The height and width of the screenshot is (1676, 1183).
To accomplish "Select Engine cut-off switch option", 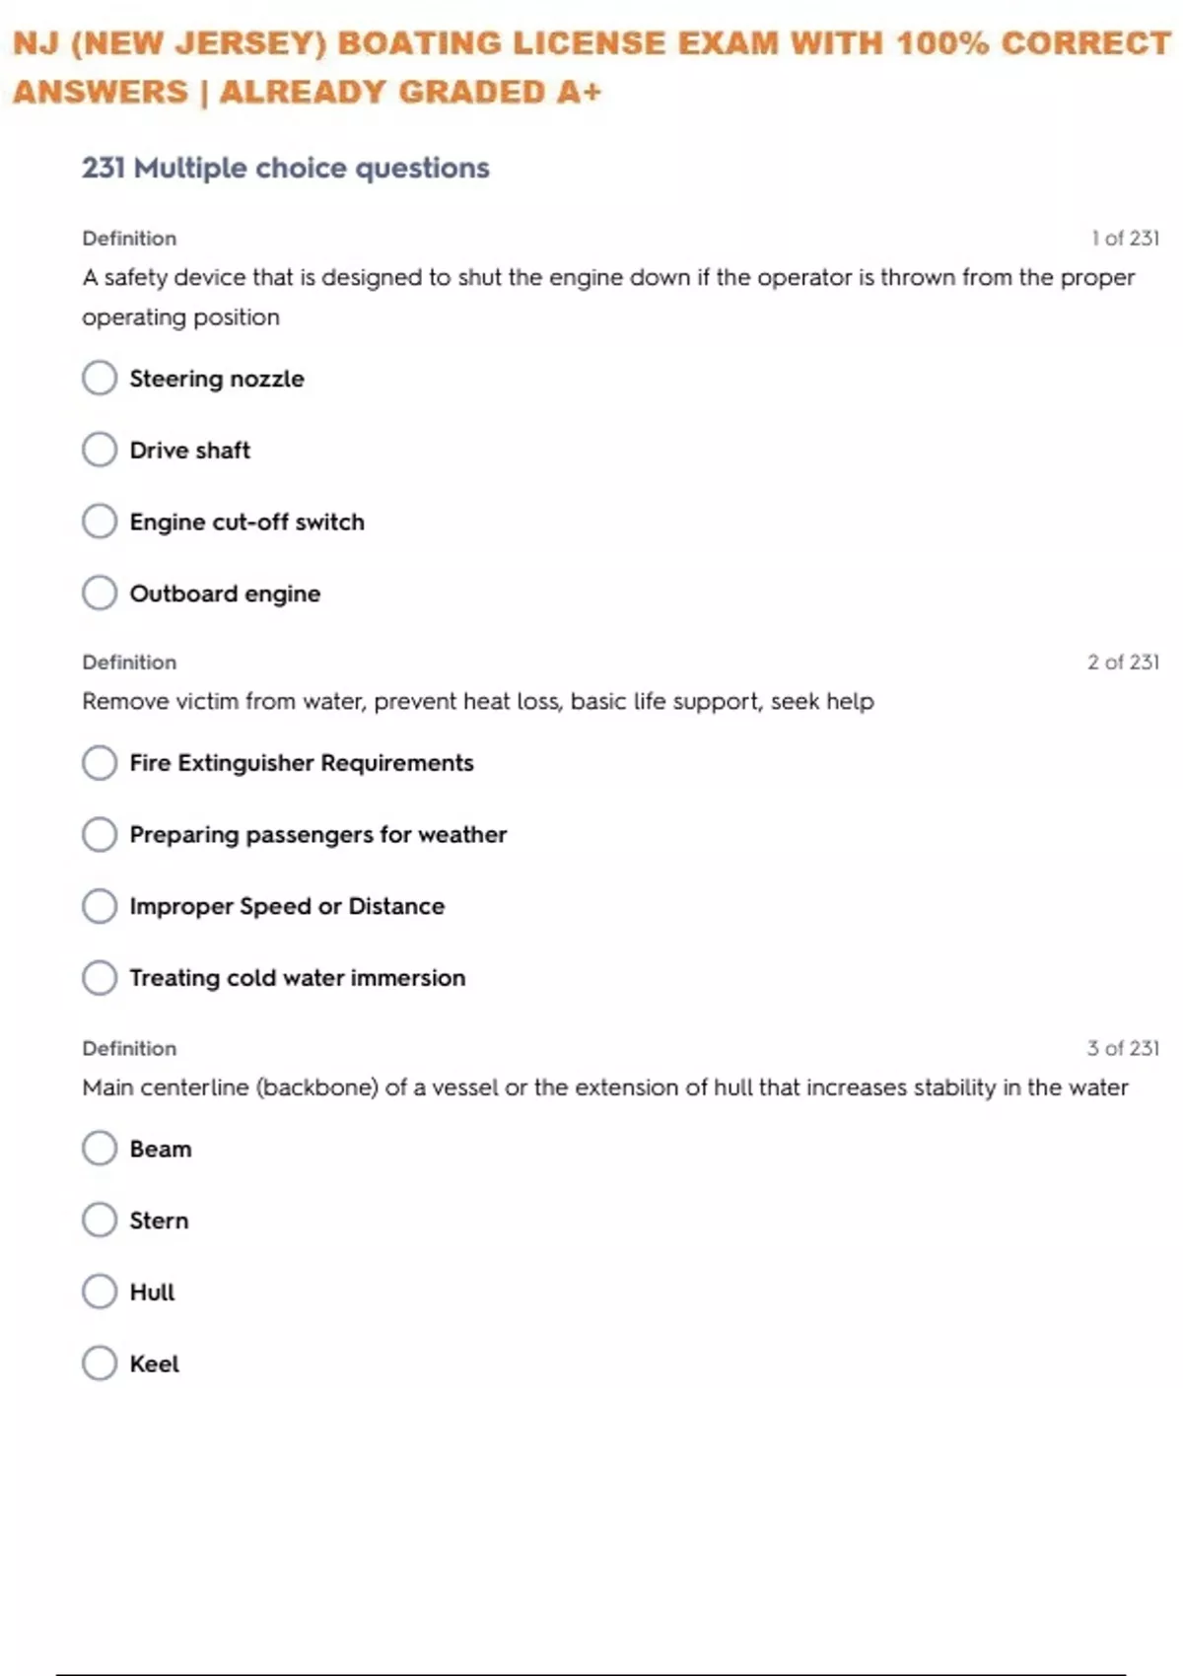I will pos(100,522).
